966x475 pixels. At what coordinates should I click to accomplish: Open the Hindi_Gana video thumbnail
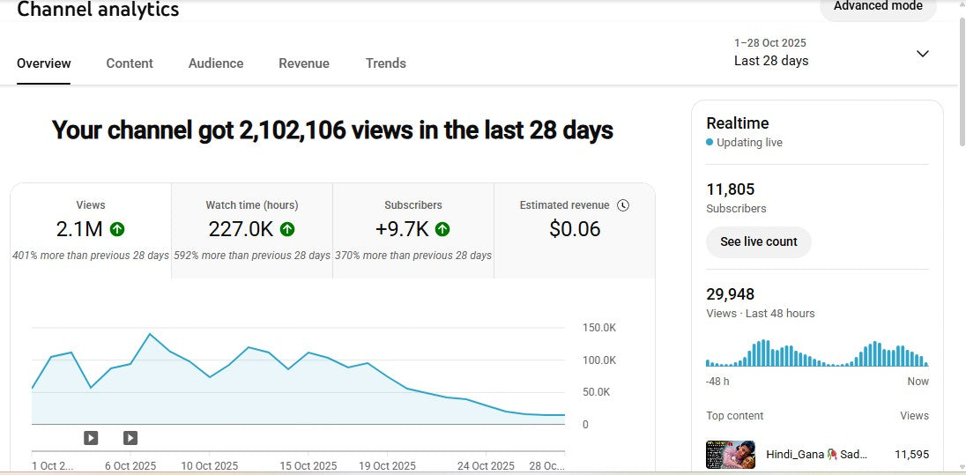tap(731, 454)
